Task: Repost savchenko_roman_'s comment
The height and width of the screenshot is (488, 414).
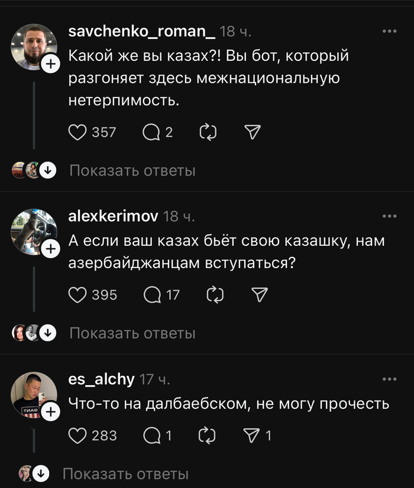Action: (209, 132)
